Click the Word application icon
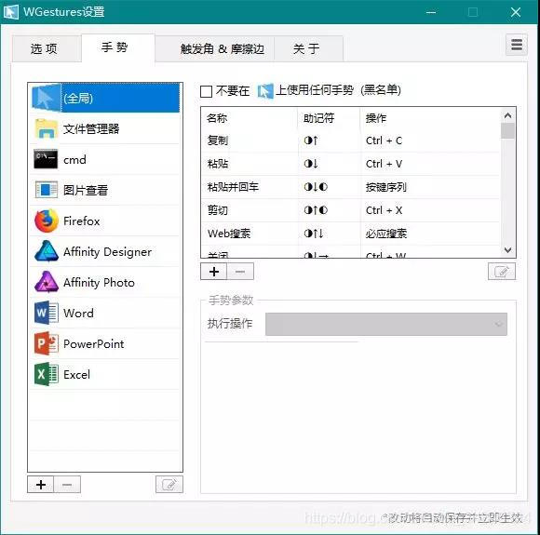This screenshot has width=540, height=535. pyautogui.click(x=47, y=313)
